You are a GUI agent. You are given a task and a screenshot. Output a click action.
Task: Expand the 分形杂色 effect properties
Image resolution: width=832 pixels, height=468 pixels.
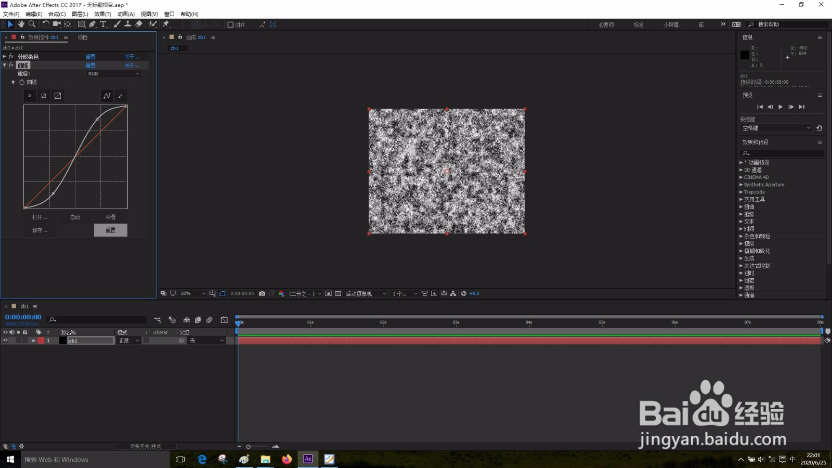(x=4, y=56)
